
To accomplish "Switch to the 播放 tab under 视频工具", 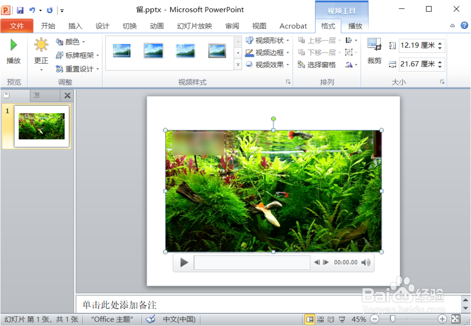I will (355, 26).
